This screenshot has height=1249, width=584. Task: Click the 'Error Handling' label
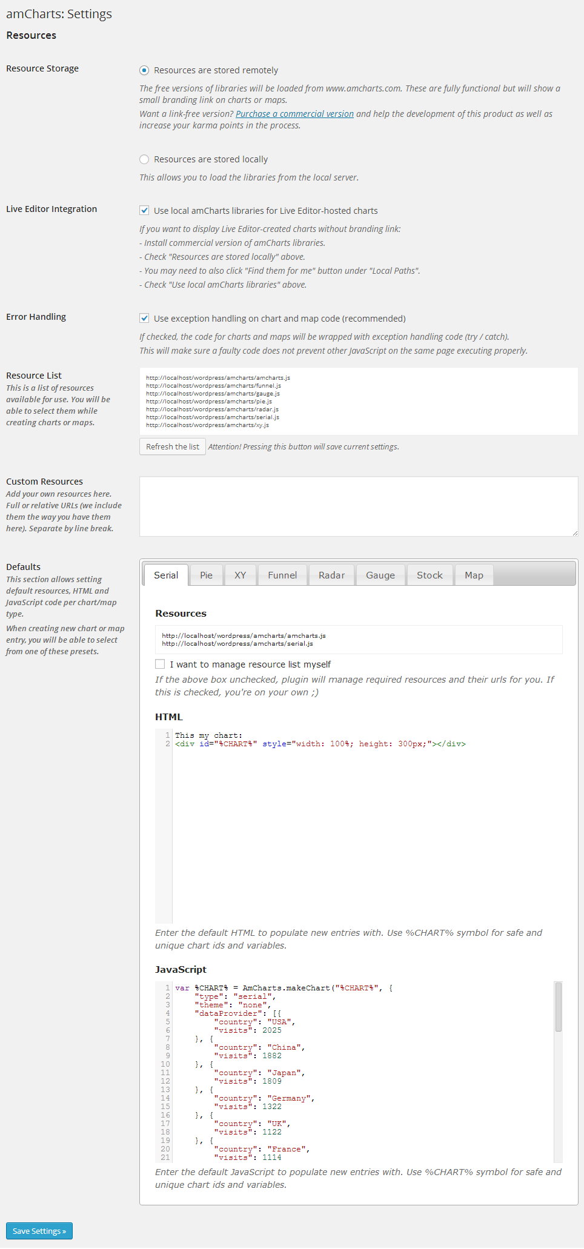coord(36,317)
